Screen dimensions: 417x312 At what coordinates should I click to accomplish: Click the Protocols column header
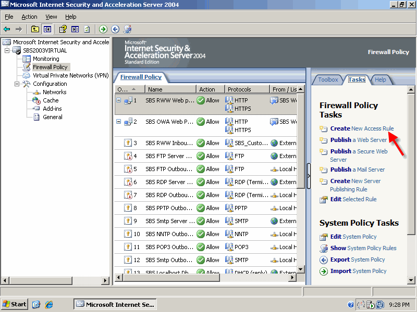(247, 89)
